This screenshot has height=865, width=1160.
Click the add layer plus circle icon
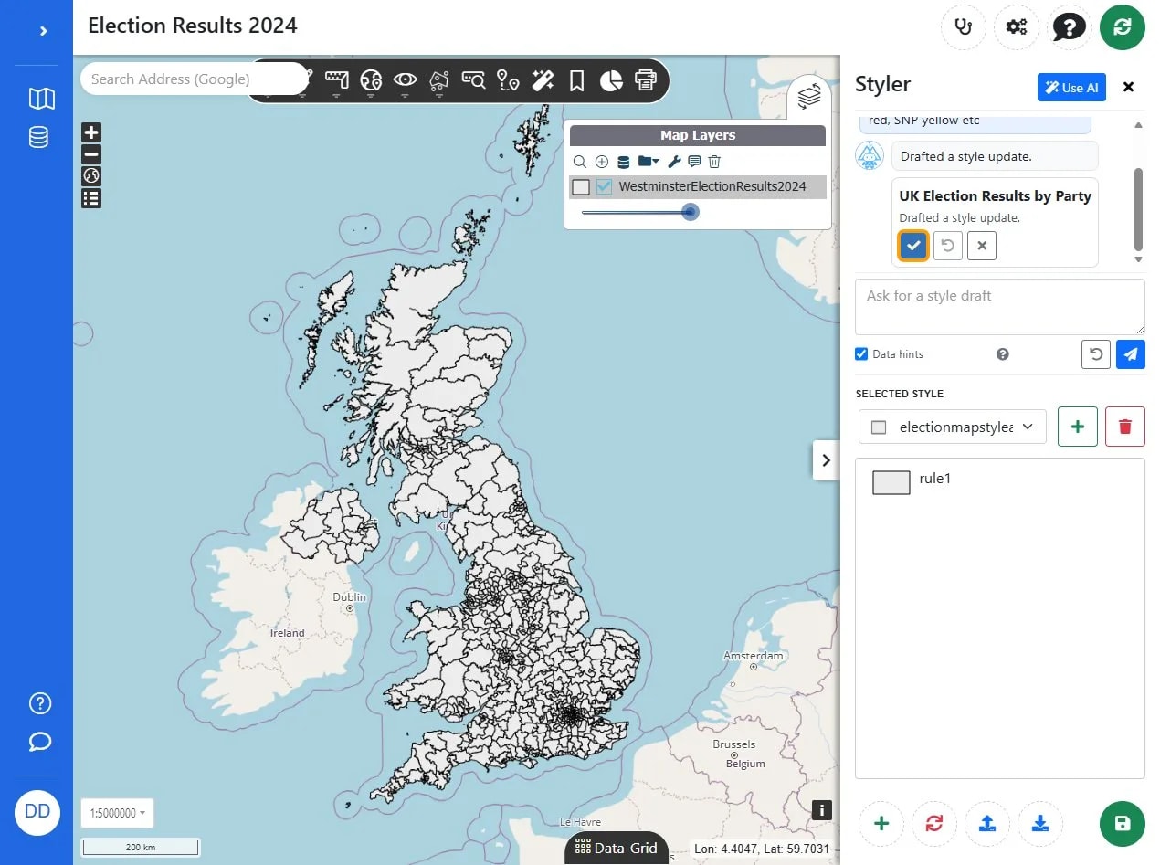coord(602,162)
